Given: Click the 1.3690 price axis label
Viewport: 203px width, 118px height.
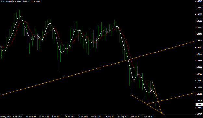Looking at the screenshot, I should [x=199, y=81].
